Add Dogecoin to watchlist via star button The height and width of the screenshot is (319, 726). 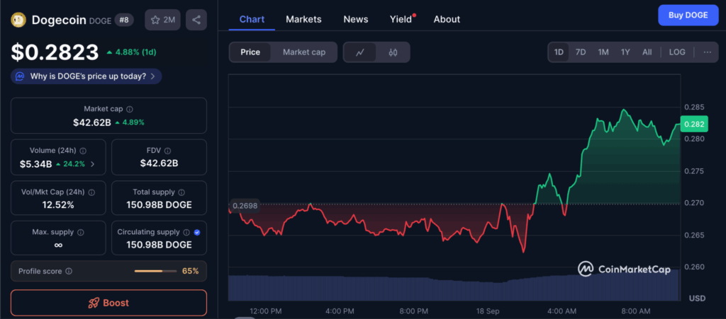pos(162,20)
